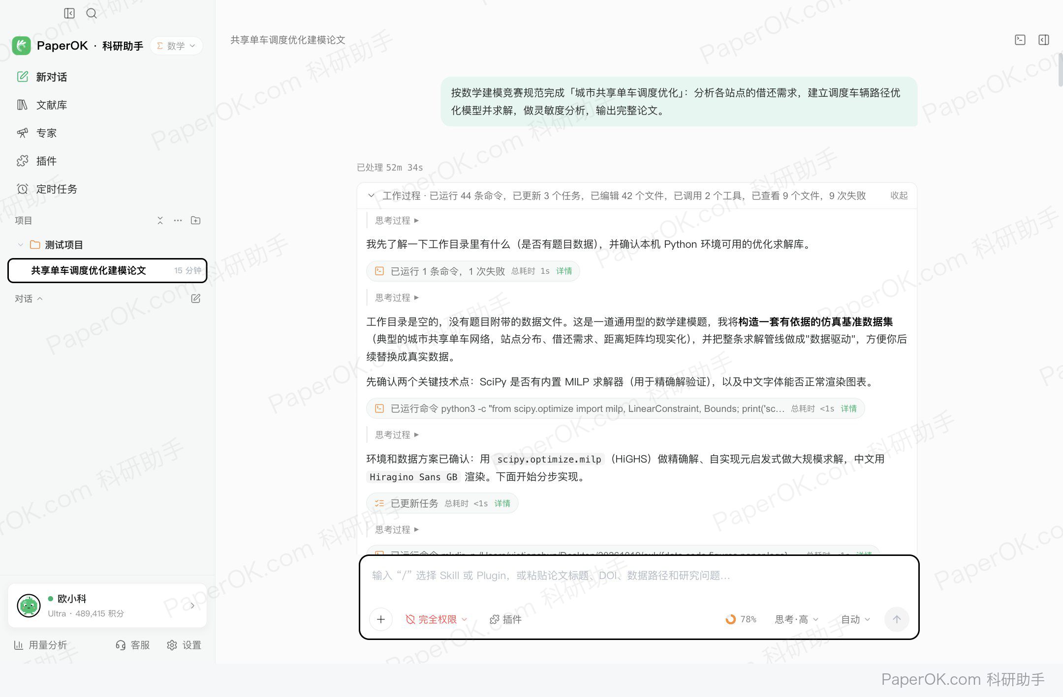Click the PaperOK green logo
This screenshot has height=697, width=1063.
click(x=22, y=46)
